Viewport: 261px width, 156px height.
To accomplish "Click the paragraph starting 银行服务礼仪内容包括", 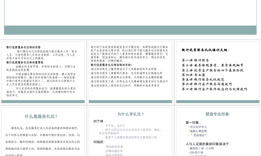I will click(x=41, y=55).
